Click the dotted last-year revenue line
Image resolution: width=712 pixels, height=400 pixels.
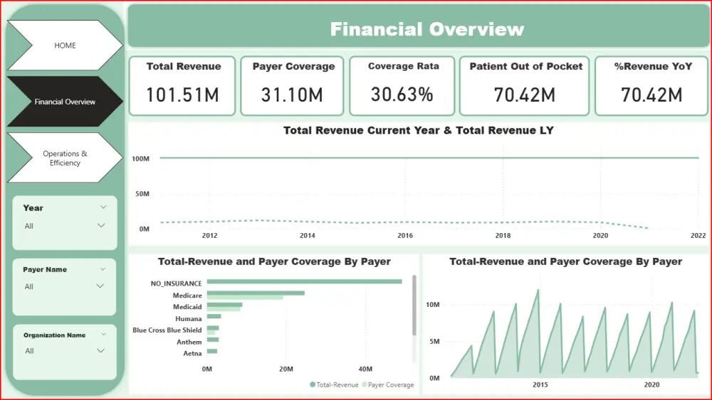tap(404, 222)
